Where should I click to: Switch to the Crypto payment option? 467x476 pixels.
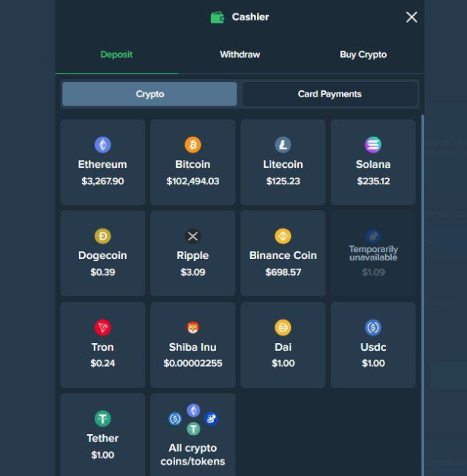149,94
